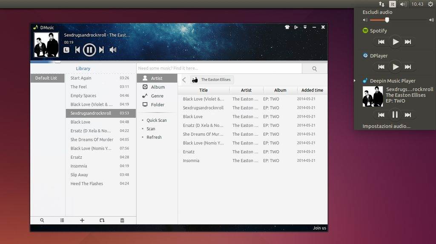
Task: Select the Album category
Action: [x=158, y=87]
